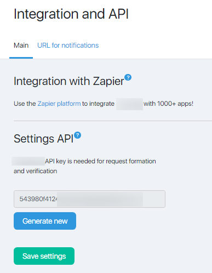Open the help icon beside Integration with Zapier
212x273 pixels.
[x=128, y=77]
